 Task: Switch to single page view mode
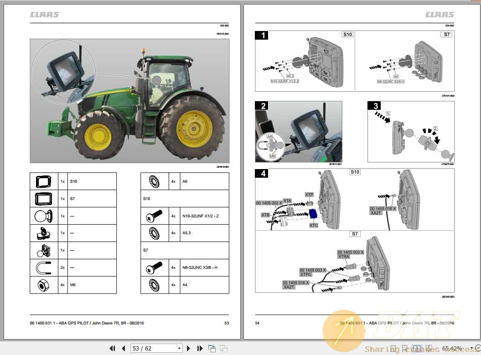(393, 348)
